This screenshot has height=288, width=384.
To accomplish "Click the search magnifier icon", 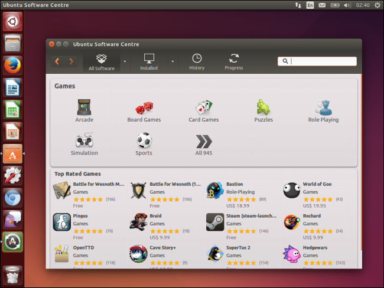I will point(285,61).
